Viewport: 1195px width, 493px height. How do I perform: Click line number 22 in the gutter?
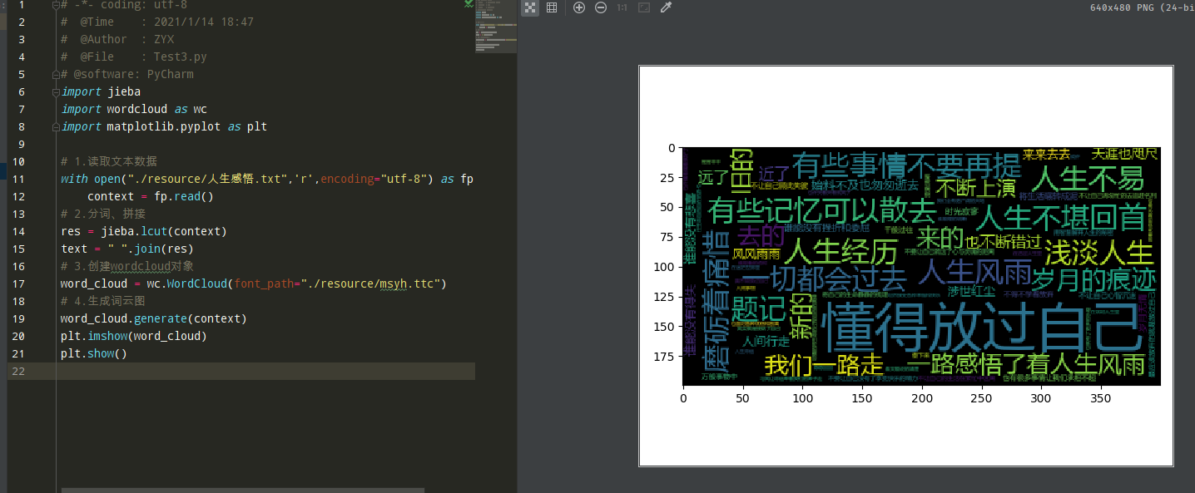point(19,371)
